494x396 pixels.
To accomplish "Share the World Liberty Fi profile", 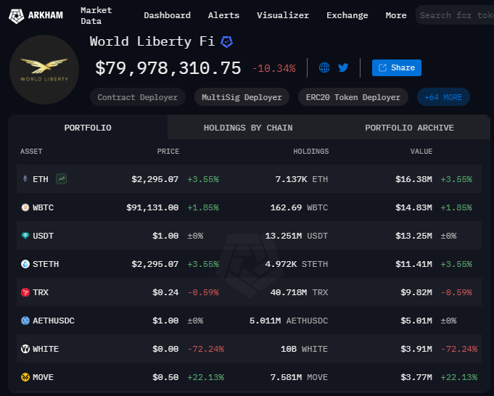I will [396, 67].
